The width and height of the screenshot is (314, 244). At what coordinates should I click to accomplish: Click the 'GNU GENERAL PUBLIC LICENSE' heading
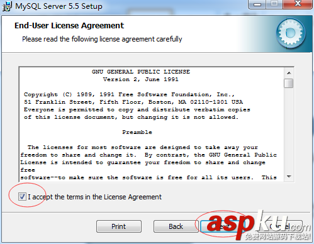[x=141, y=72]
